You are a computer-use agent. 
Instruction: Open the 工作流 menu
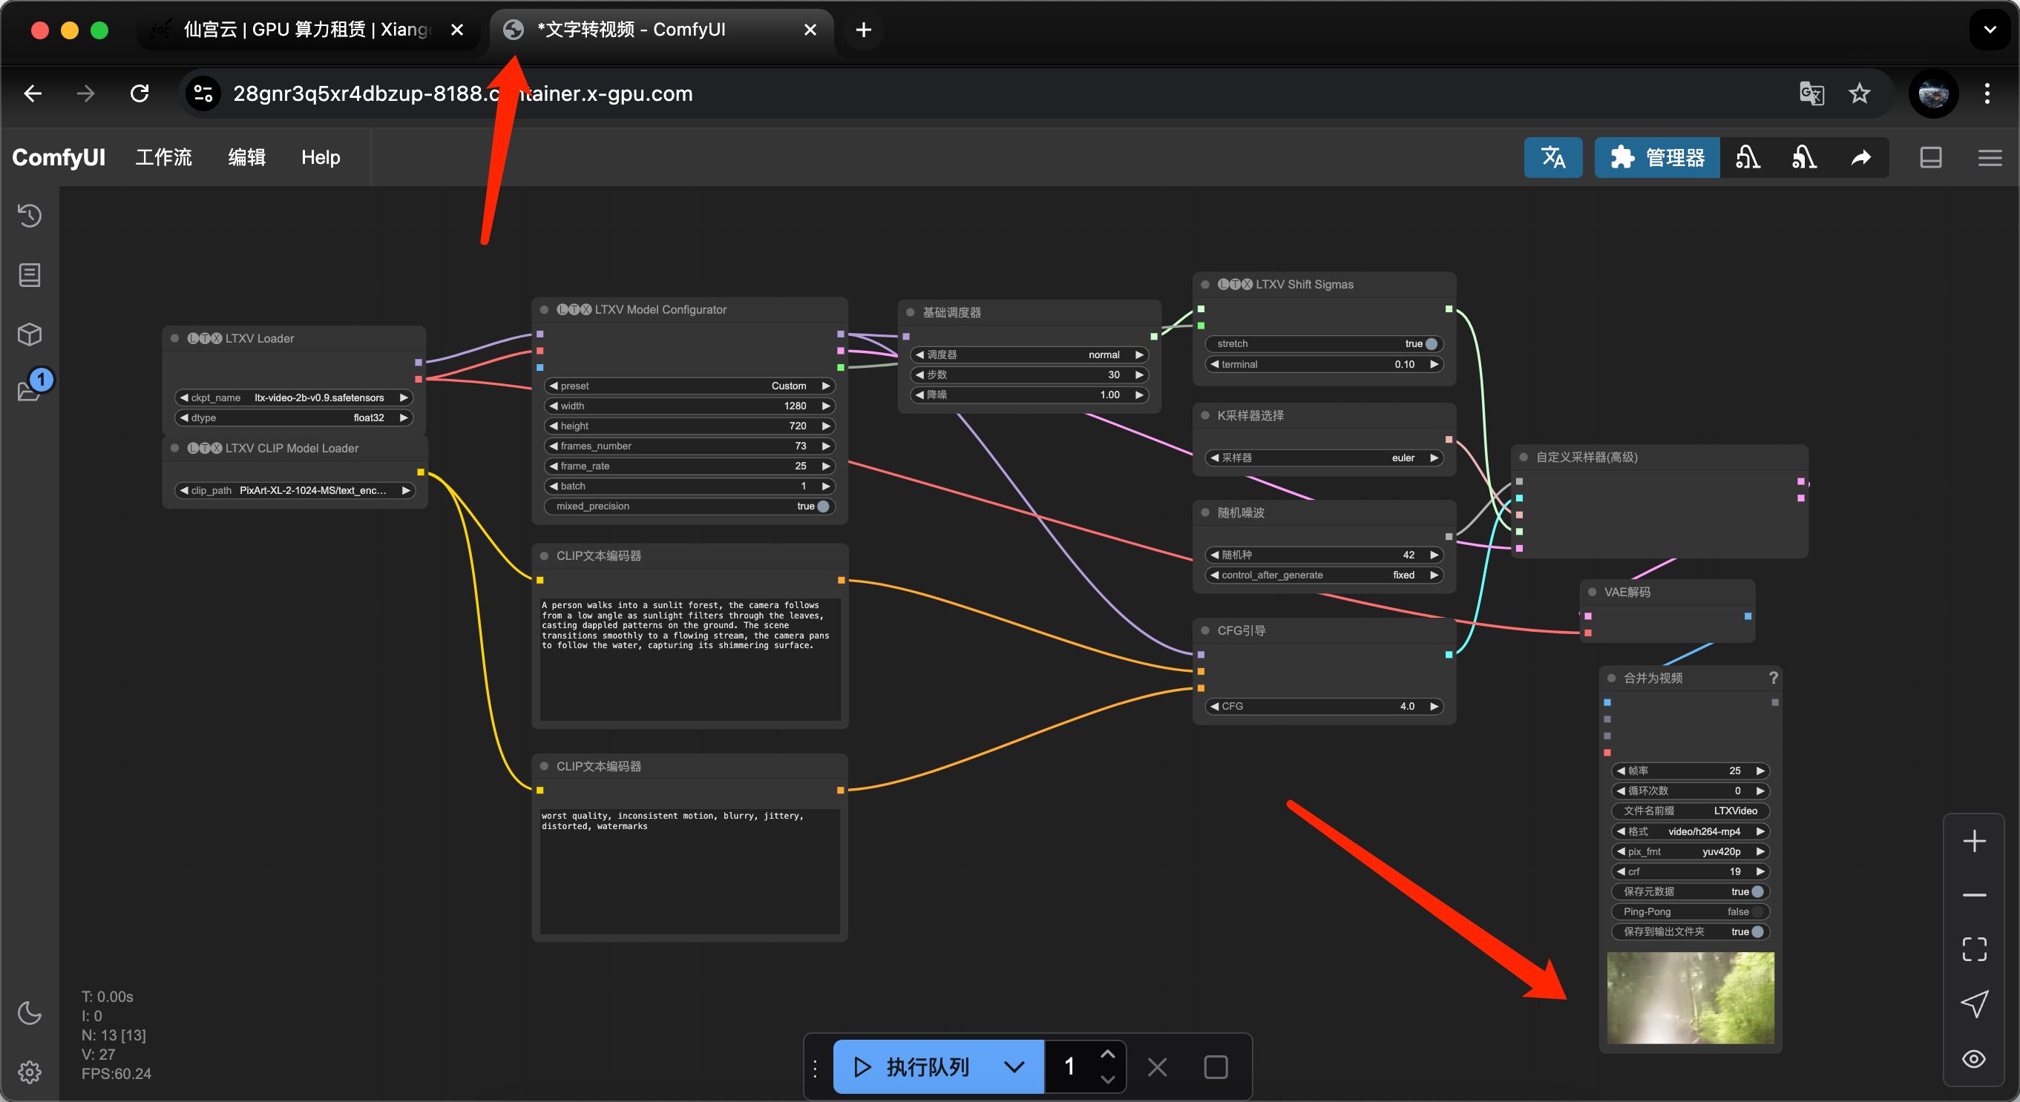point(163,157)
